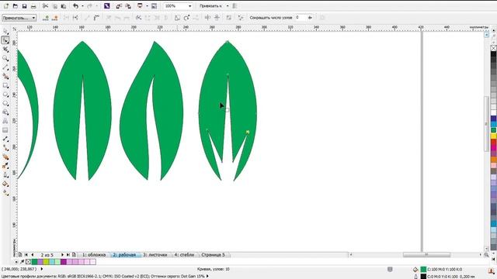Select the Text tool
Screen dimensions: 497x279
tap(5, 121)
